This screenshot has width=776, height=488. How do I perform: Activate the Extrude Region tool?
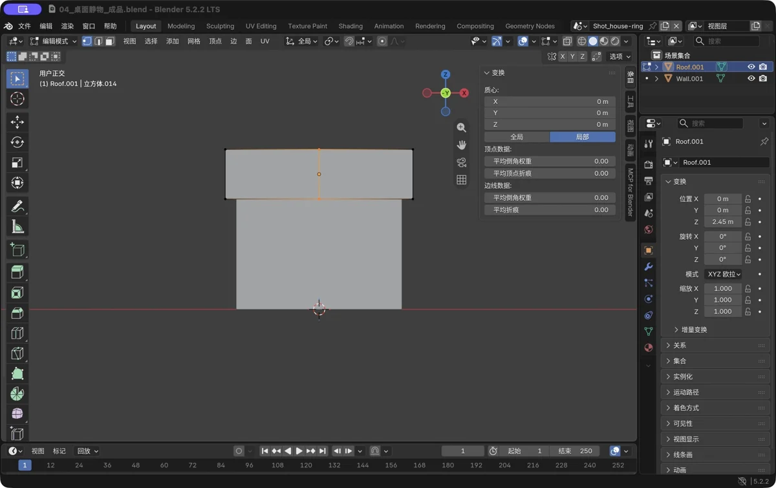17,272
